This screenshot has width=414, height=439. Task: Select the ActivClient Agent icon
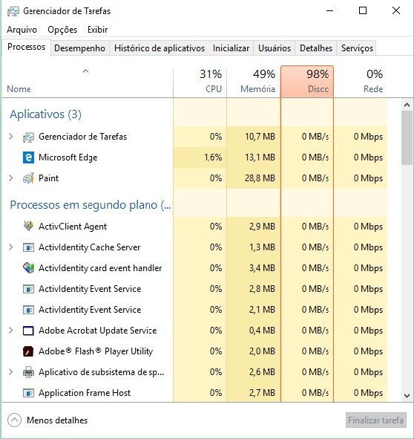point(28,227)
